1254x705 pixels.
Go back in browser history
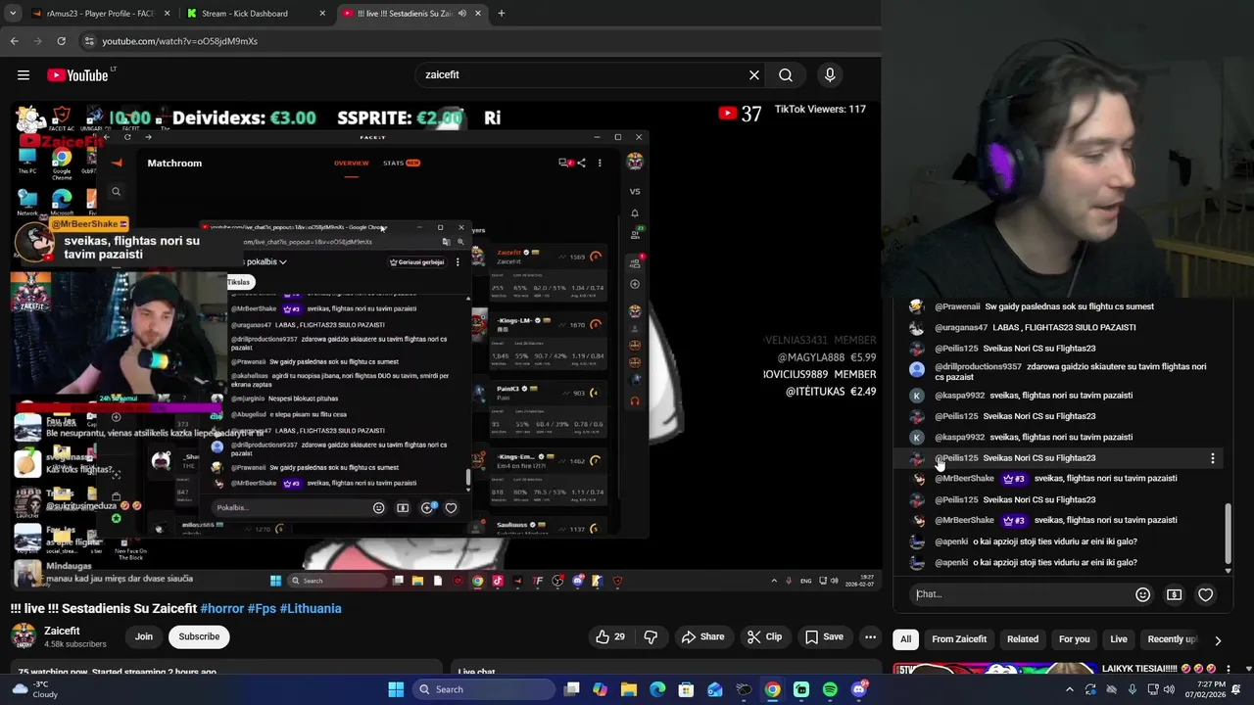(15, 41)
